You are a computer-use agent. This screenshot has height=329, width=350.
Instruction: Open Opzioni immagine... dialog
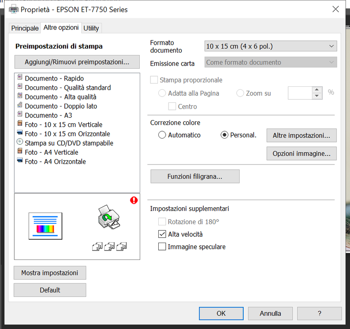click(x=301, y=153)
